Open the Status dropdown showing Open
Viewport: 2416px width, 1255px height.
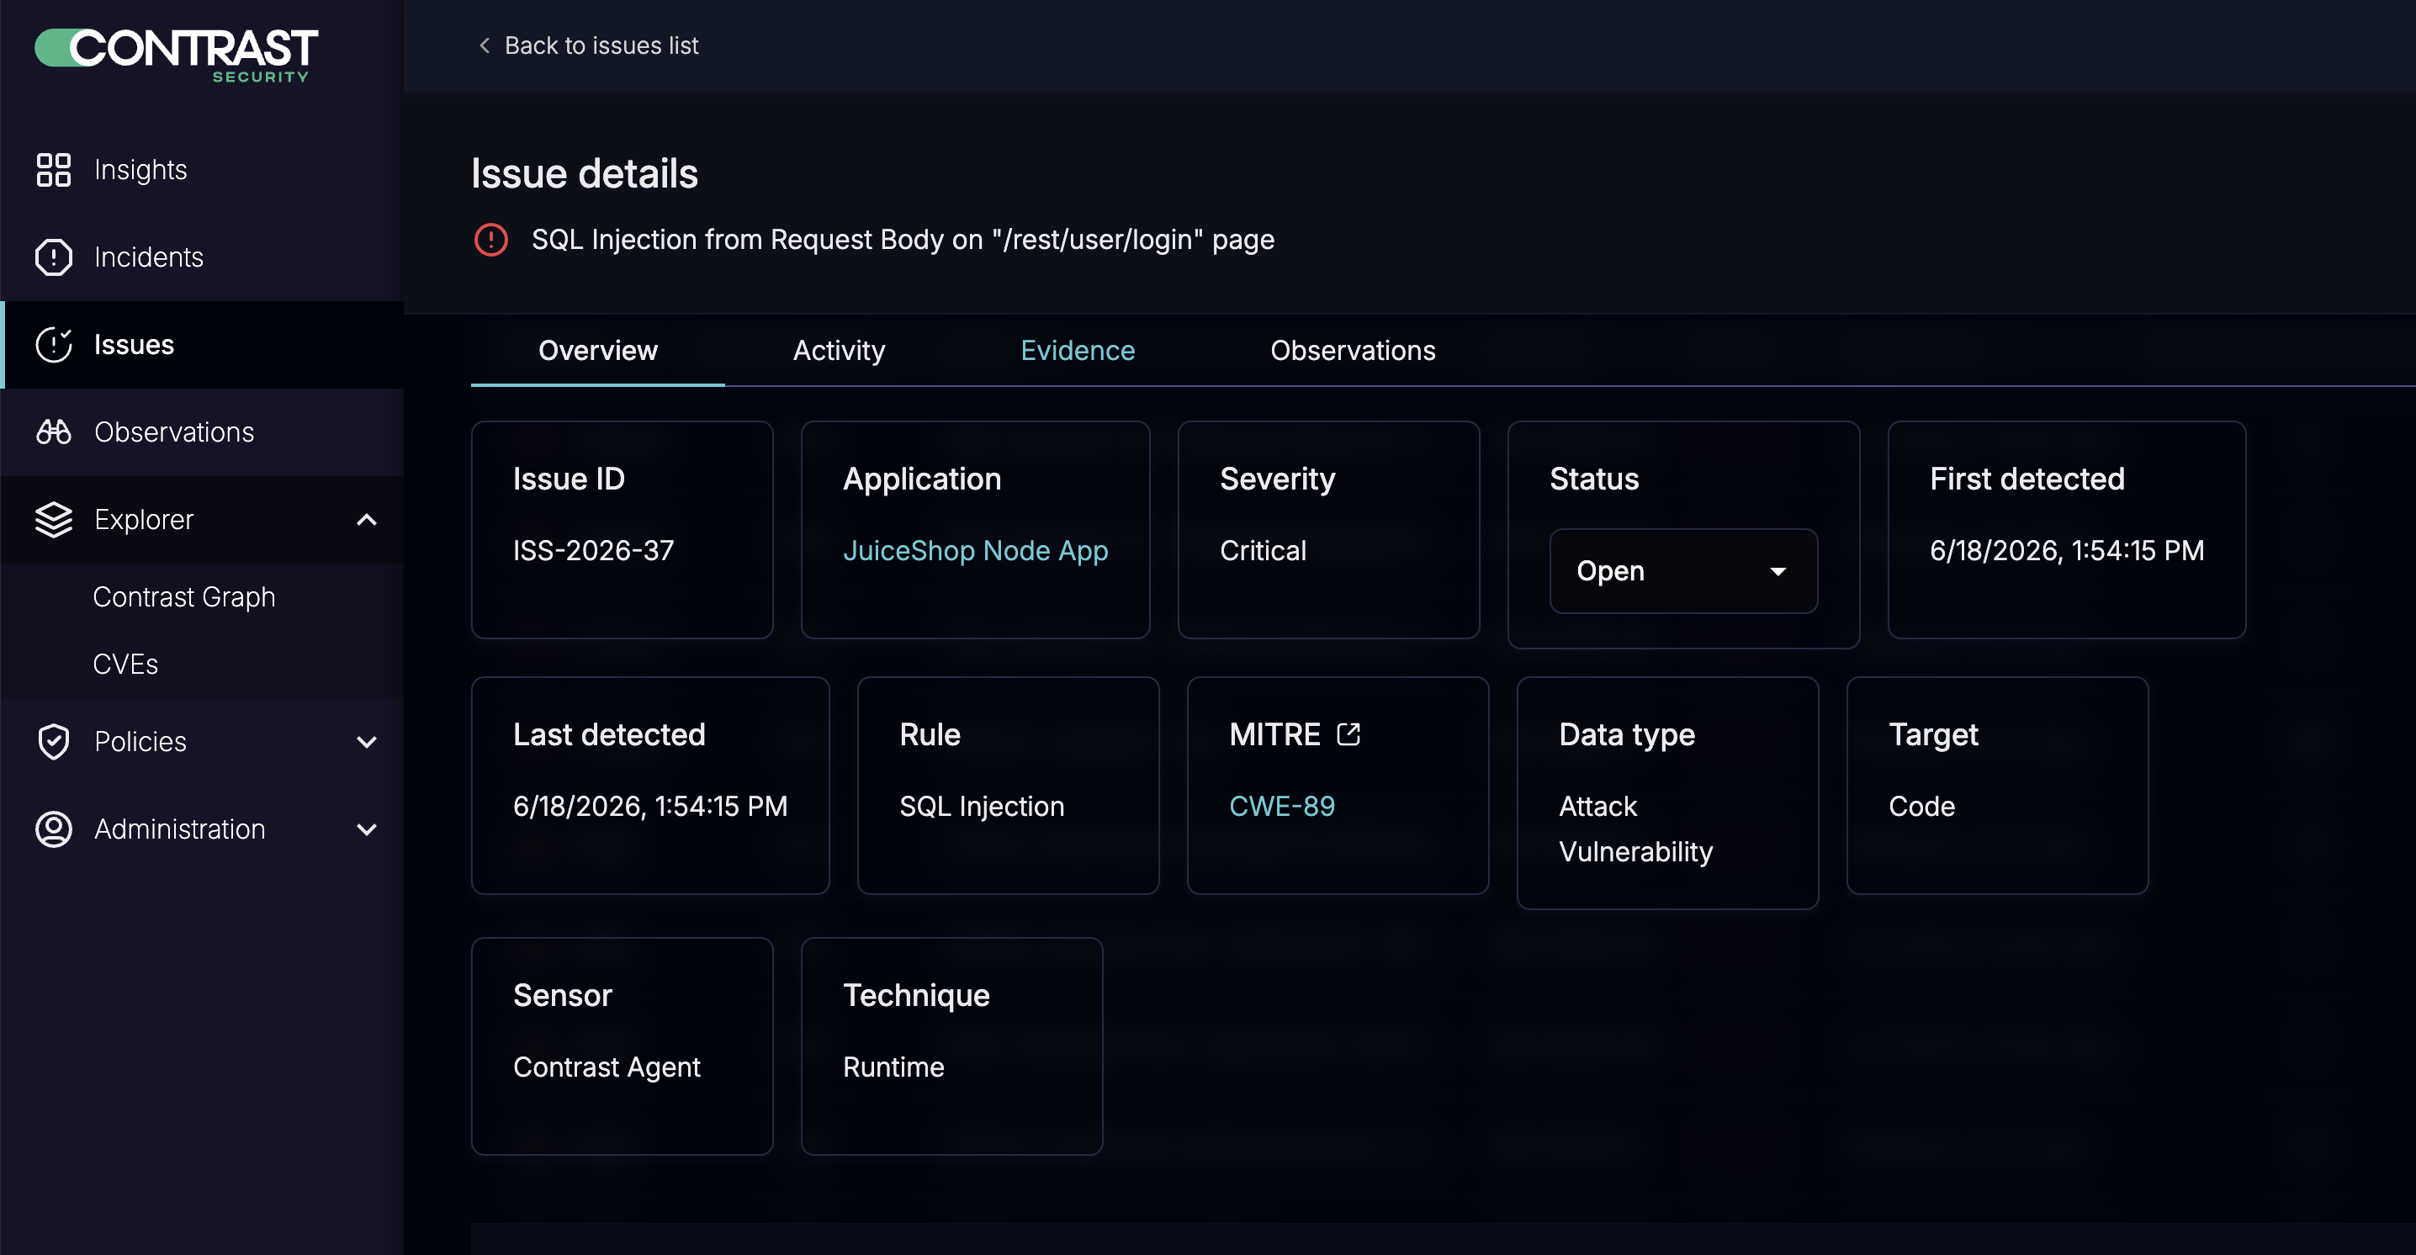(1682, 571)
